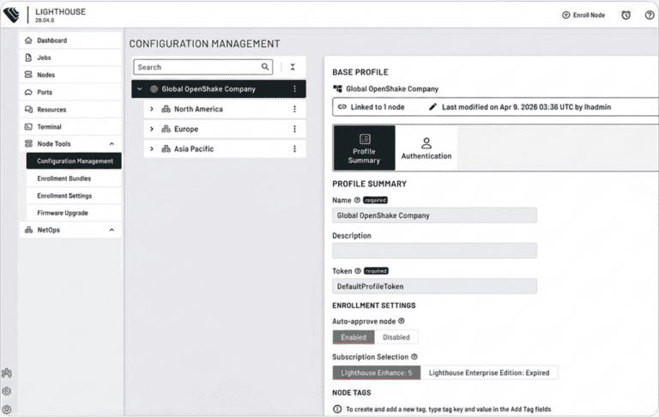Select Asia Pacific profile row

pyautogui.click(x=225, y=148)
